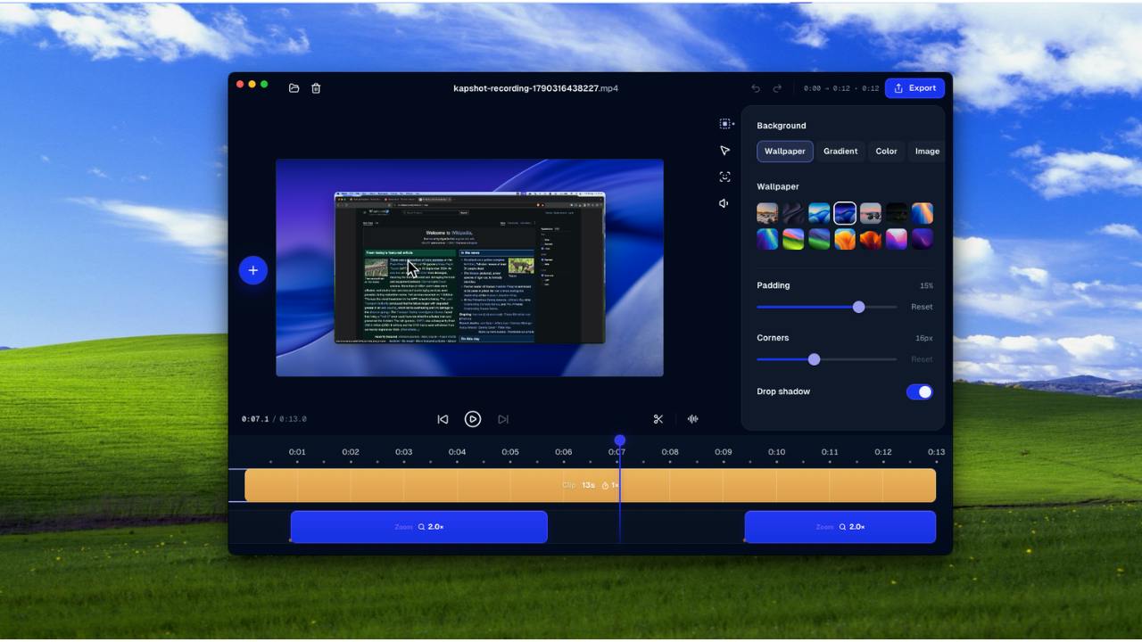Image resolution: width=1142 pixels, height=642 pixels.
Task: Open the folder icon in the title bar
Action: 294,88
